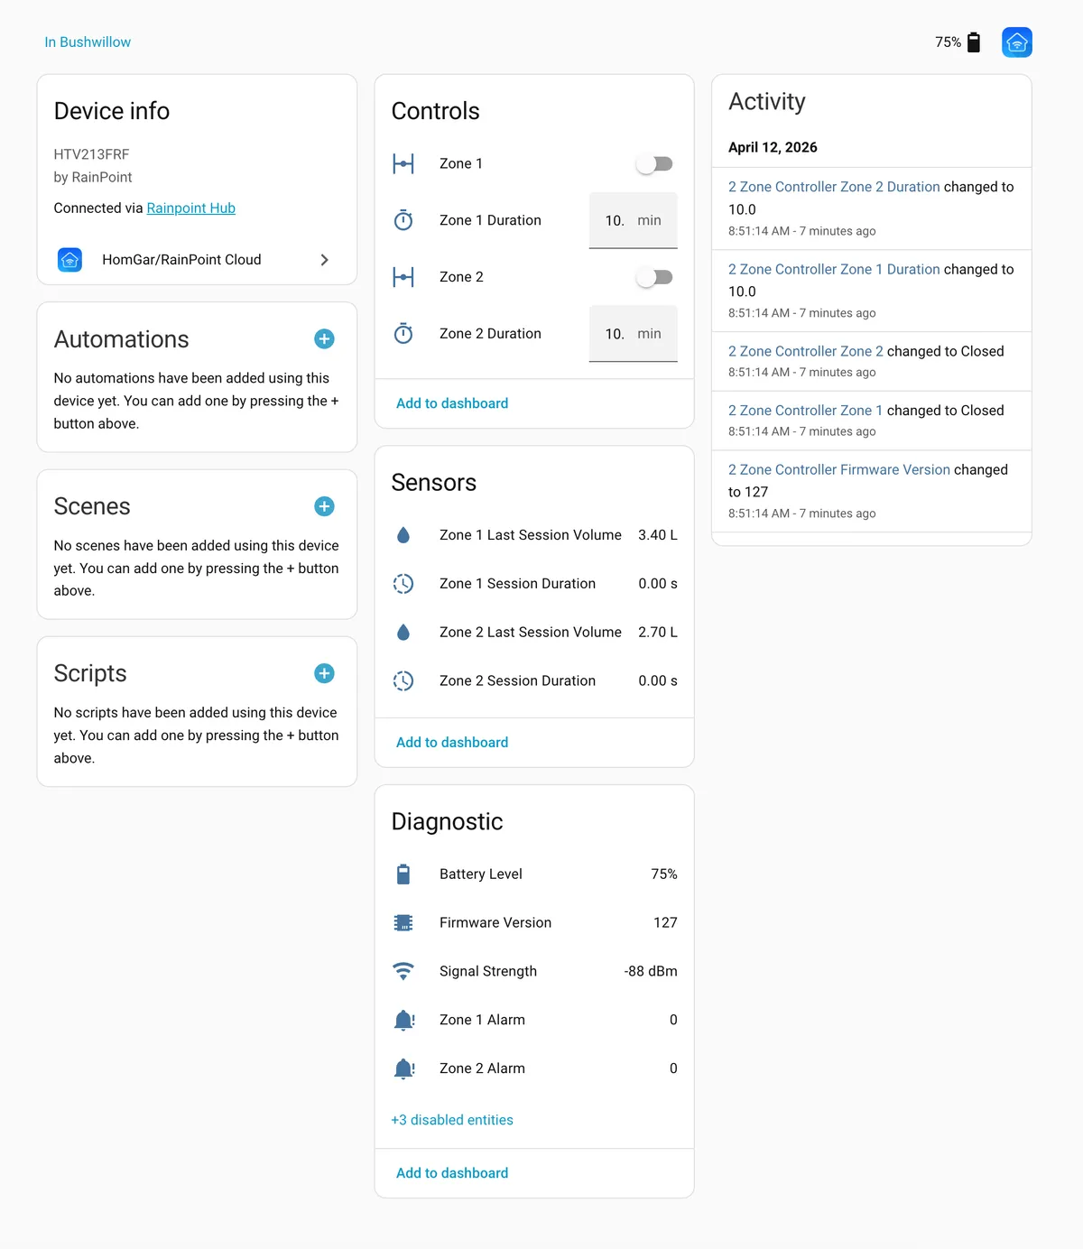Viewport: 1083px width, 1249px height.
Task: Toggle the Zone 1 switch on
Action: coord(654,163)
